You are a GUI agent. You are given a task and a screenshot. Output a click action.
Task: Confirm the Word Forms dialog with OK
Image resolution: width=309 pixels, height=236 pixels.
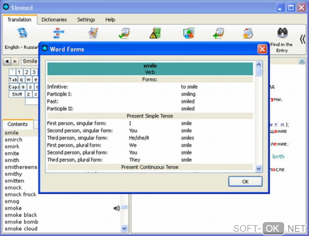click(245, 181)
